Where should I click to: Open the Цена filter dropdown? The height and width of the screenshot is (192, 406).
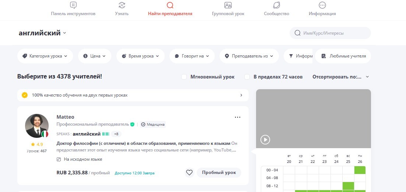95,56
